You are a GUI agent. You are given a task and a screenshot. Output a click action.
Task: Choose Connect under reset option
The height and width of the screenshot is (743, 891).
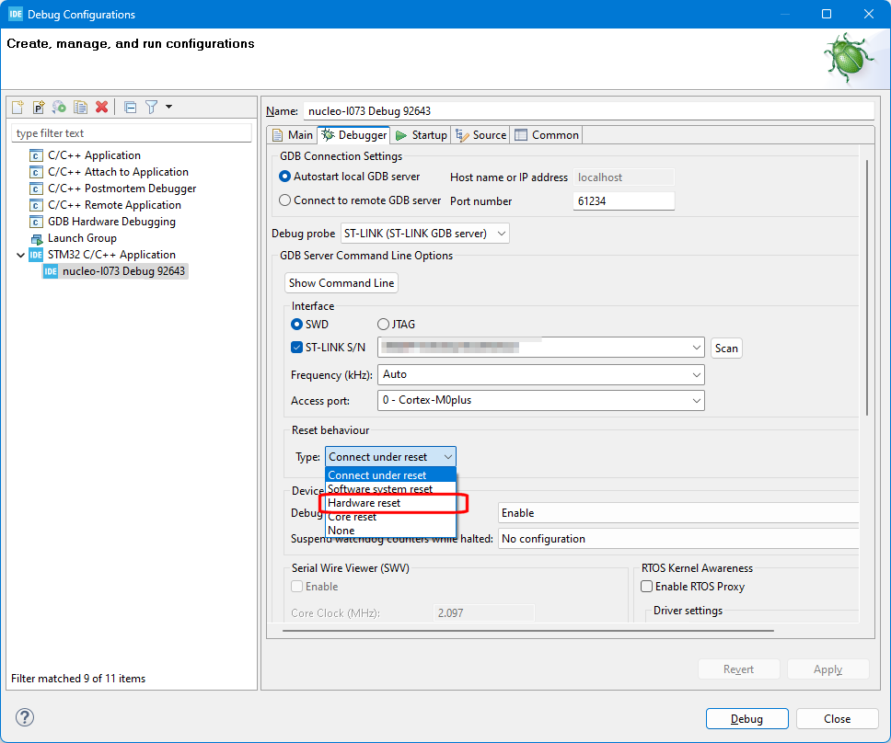[390, 475]
